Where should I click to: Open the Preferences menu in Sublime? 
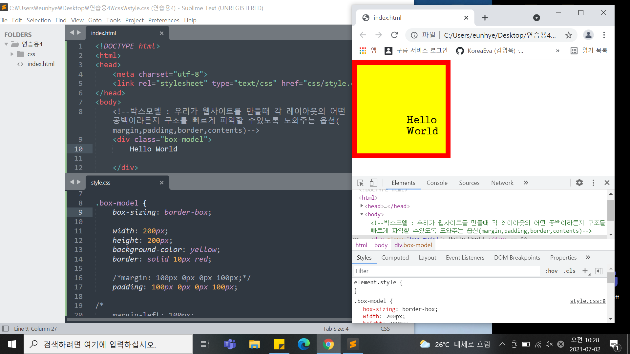(164, 20)
